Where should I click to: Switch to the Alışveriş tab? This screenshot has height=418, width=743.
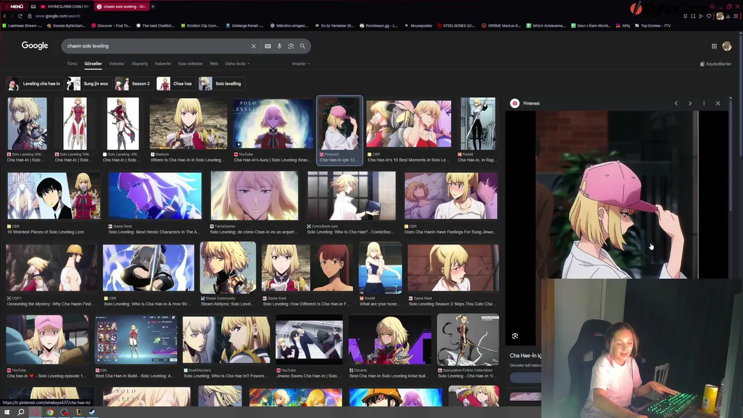point(139,63)
